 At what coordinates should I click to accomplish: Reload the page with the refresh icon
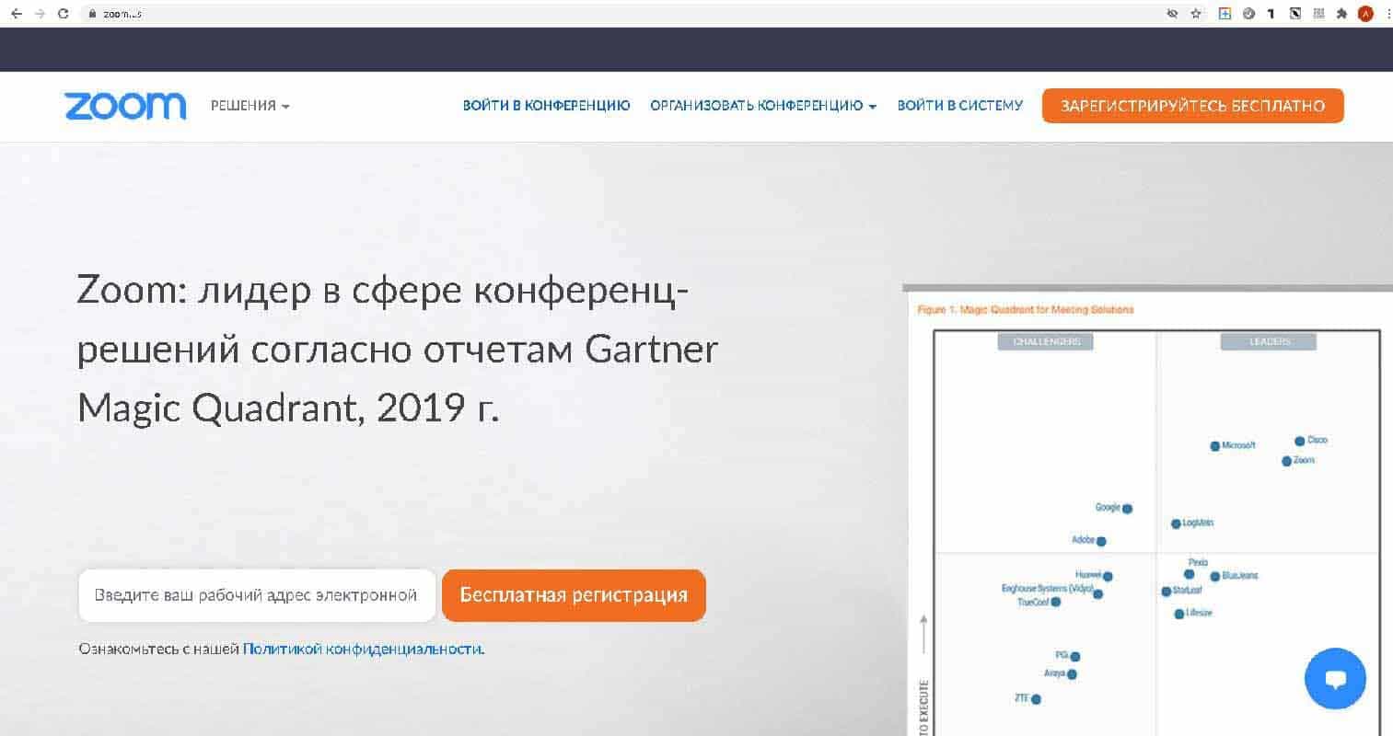tap(63, 14)
